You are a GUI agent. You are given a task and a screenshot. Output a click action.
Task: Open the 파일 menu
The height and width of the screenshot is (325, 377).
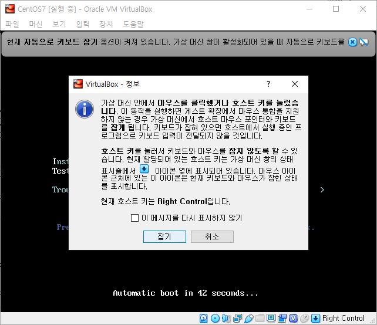[12, 24]
